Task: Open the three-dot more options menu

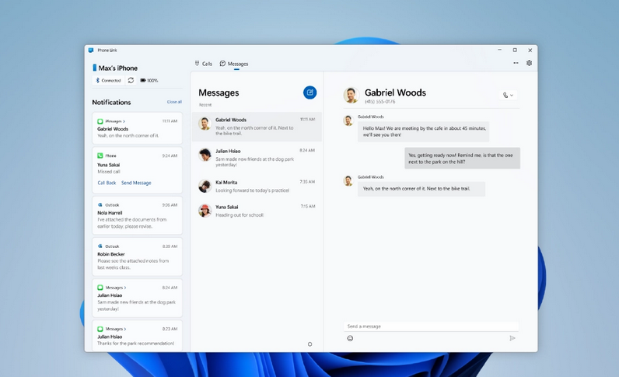Action: (x=516, y=63)
